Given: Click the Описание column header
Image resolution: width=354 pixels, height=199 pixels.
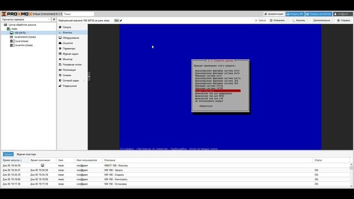Looking at the screenshot, I should tap(207, 160).
